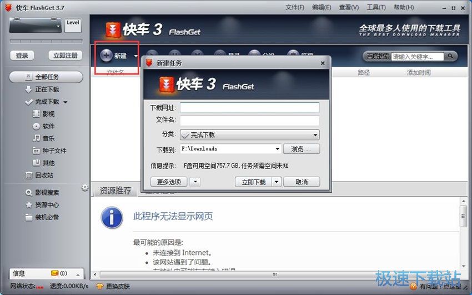This screenshot has height=295, width=472.
Task: Close the 新建任务 dialog
Action: (323, 63)
